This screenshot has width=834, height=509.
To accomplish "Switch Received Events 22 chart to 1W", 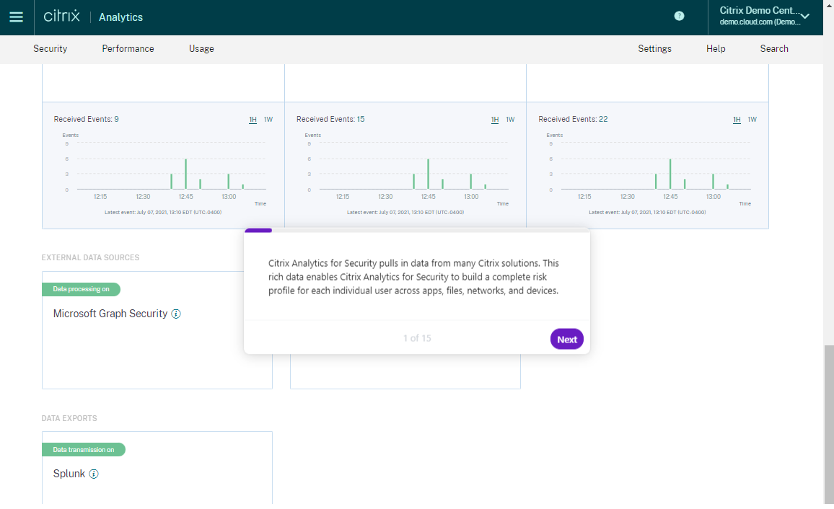I will [x=752, y=120].
